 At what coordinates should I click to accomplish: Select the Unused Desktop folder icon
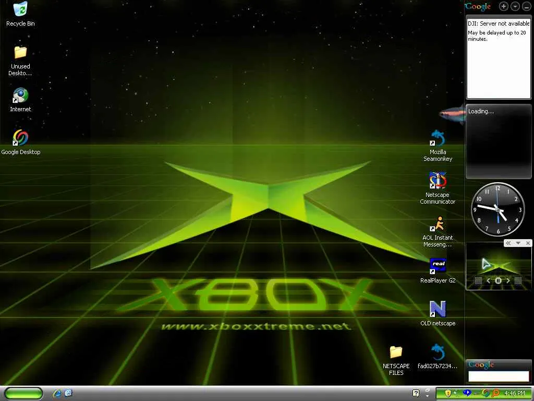(20, 61)
